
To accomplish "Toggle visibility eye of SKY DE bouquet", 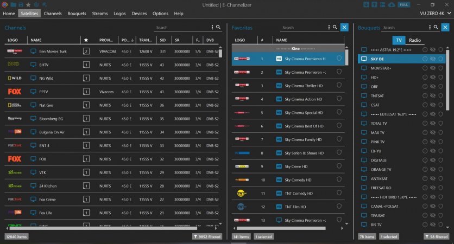I will pyautogui.click(x=433, y=59).
